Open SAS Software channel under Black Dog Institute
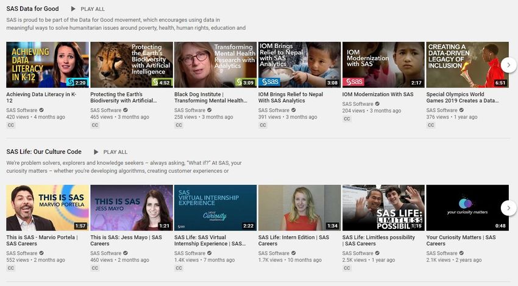 click(x=190, y=110)
